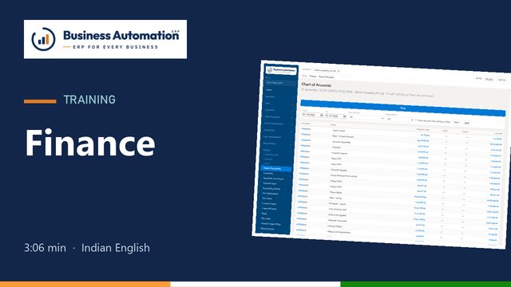
Task: Open the first 'All' filter dropdown
Action: click(366, 118)
